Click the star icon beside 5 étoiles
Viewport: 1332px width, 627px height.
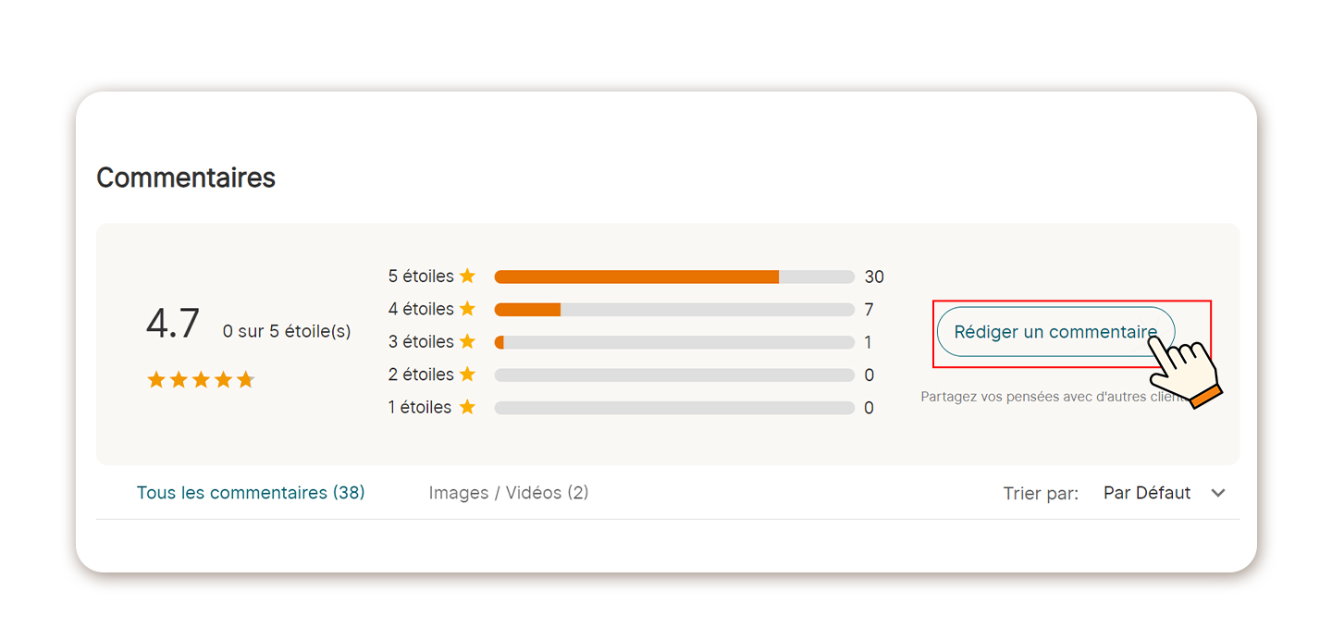[467, 277]
